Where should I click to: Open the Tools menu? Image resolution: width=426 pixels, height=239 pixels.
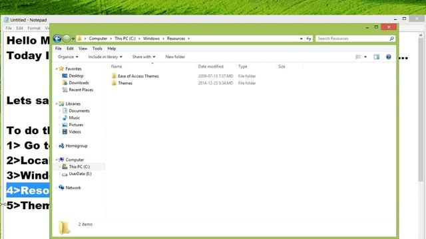coord(97,48)
